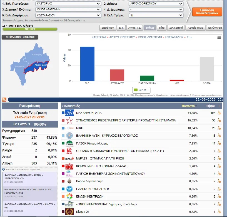Expand columns with the plus header

(219, 106)
